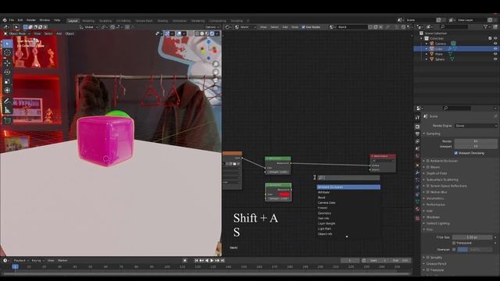
Task: Select the Scale tool
Action: click(7, 81)
